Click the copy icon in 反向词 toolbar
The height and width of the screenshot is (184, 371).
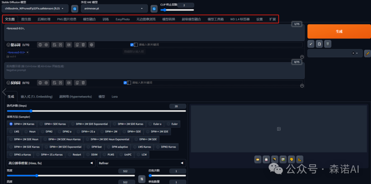point(77,83)
